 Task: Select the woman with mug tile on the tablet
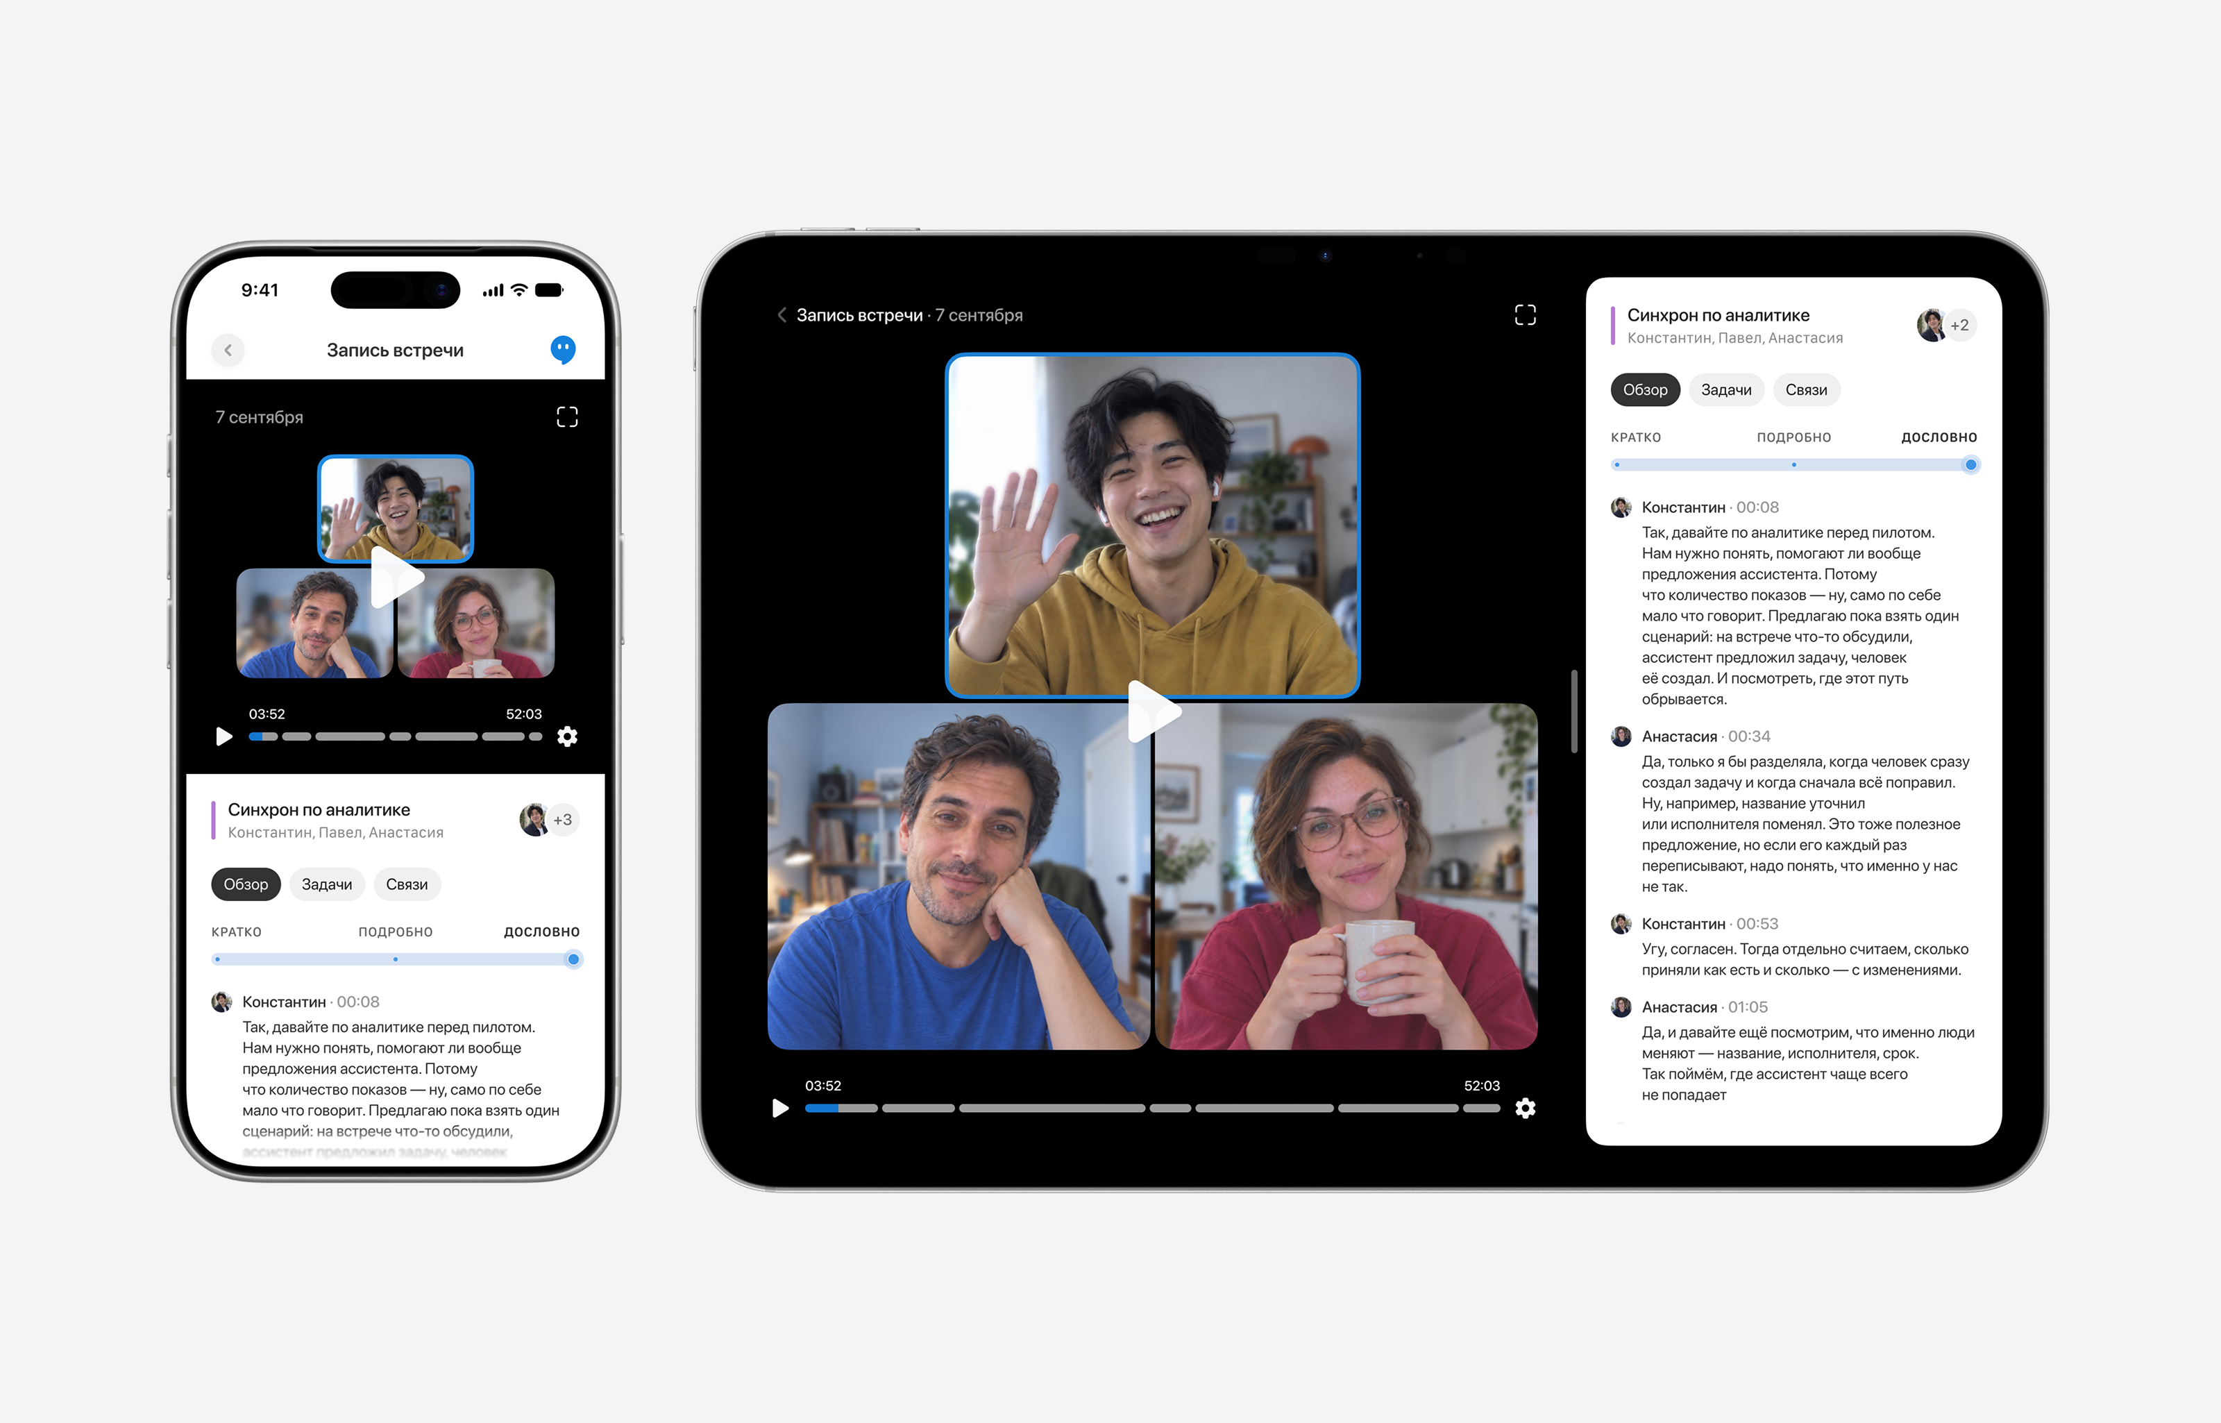tap(1346, 876)
